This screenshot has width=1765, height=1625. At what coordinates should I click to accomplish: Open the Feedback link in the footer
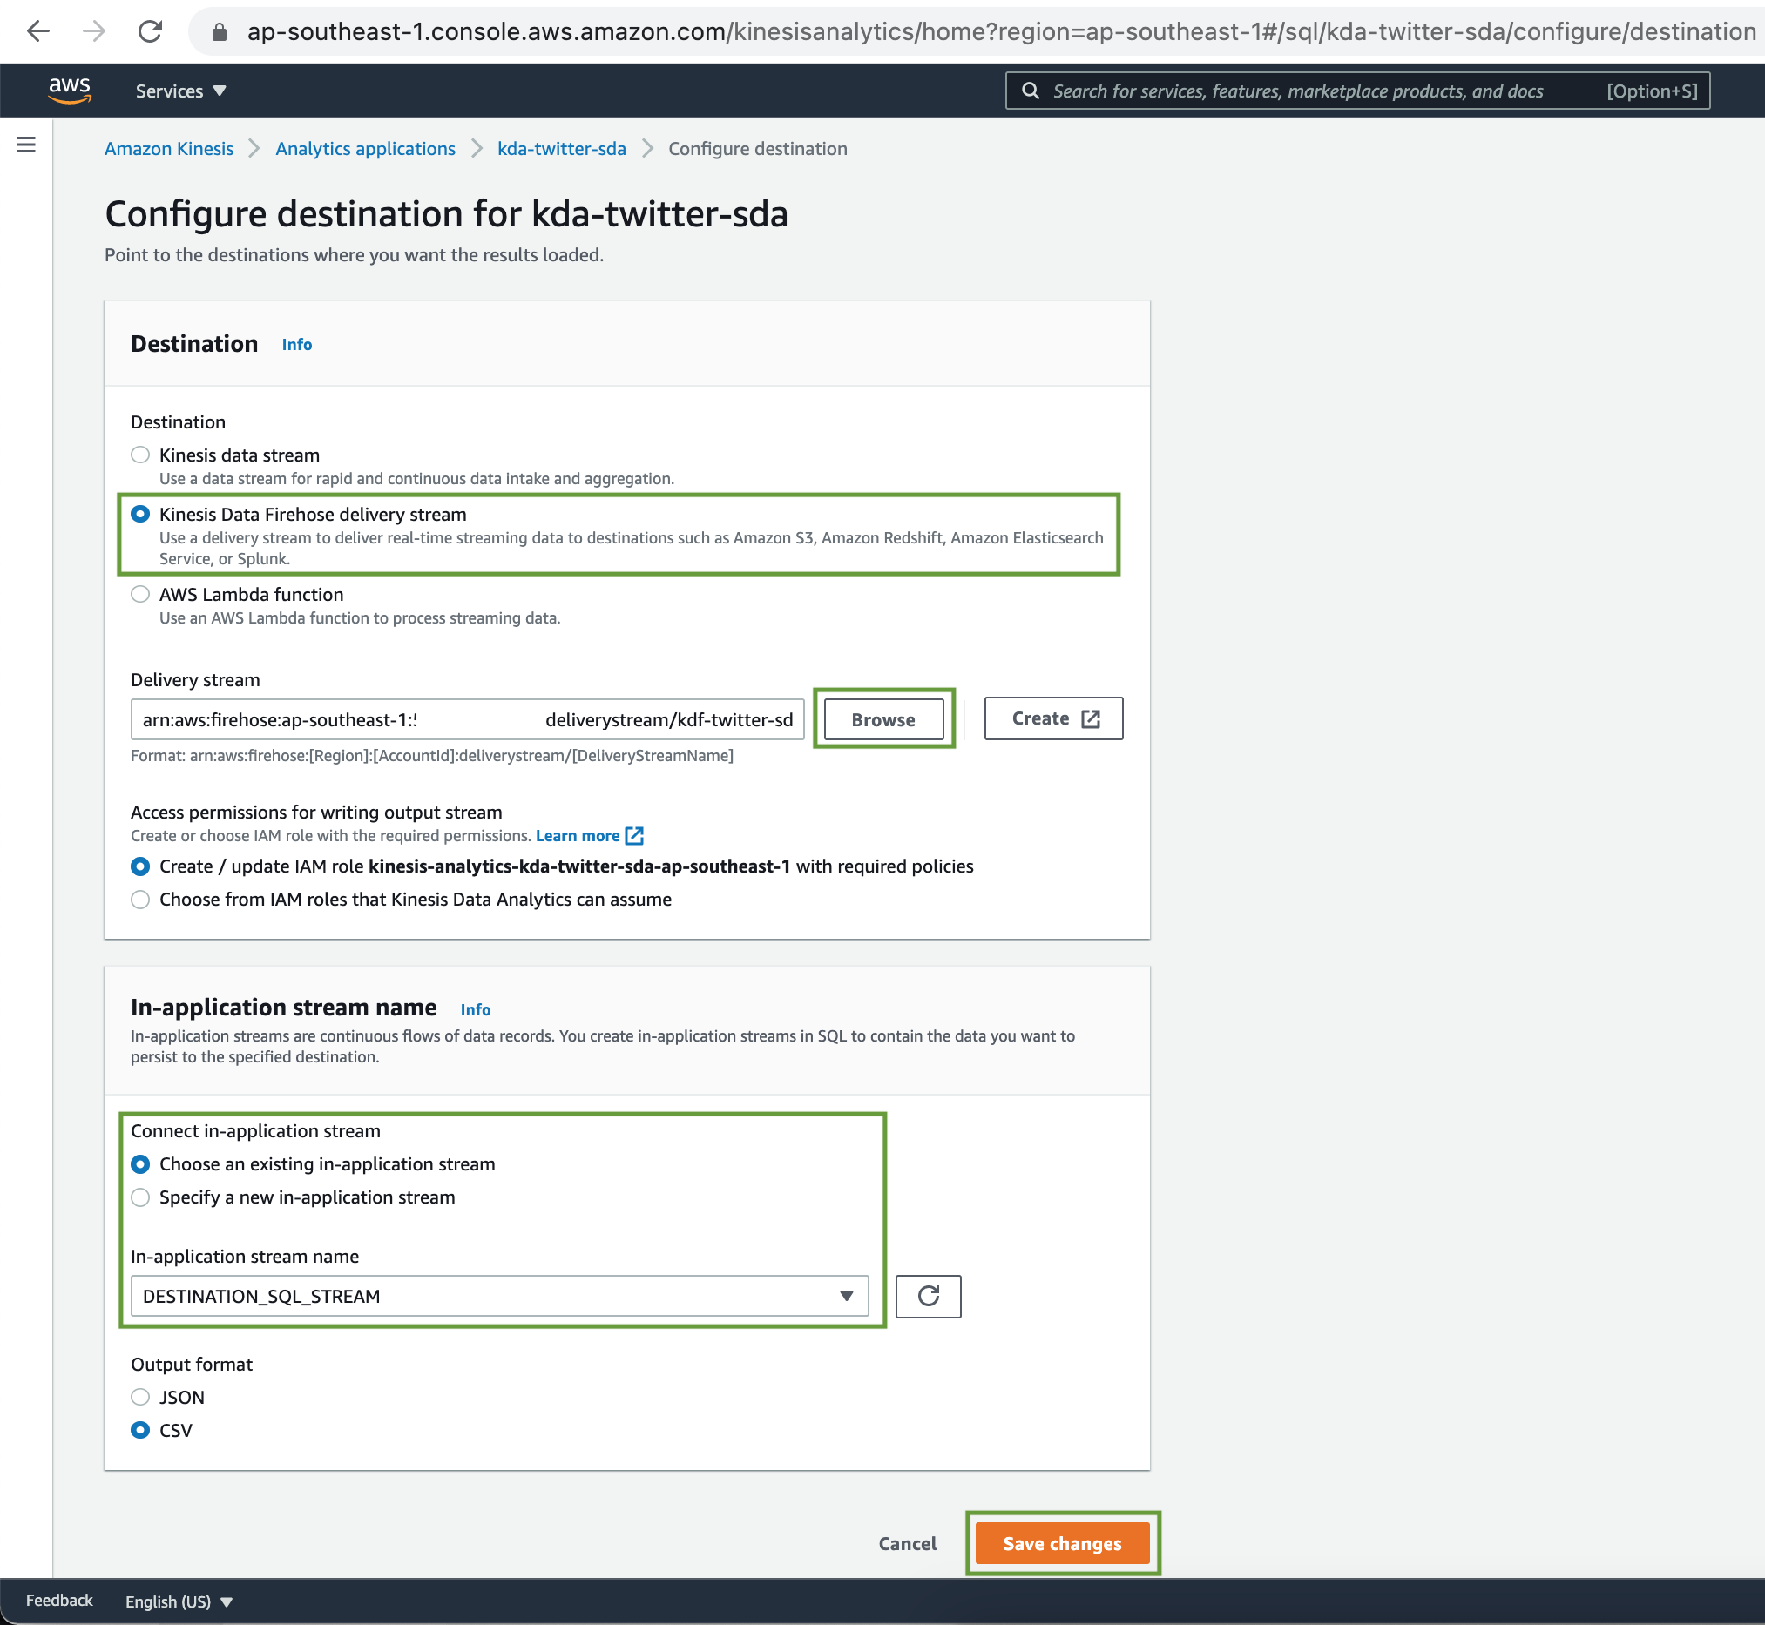point(59,1601)
